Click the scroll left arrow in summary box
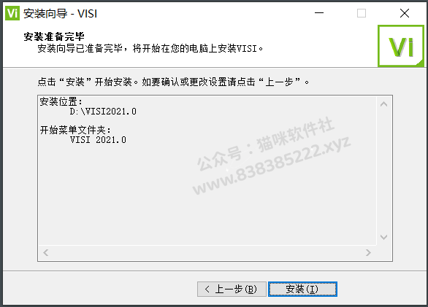 tap(45, 252)
